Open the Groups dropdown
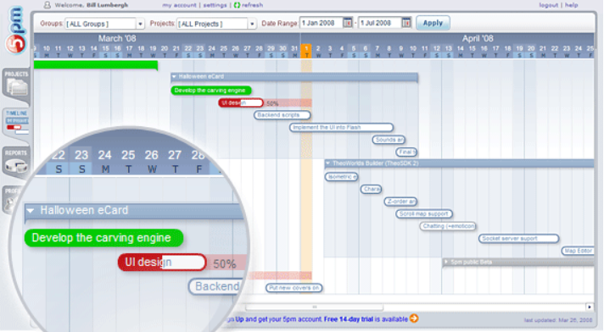 pyautogui.click(x=104, y=24)
